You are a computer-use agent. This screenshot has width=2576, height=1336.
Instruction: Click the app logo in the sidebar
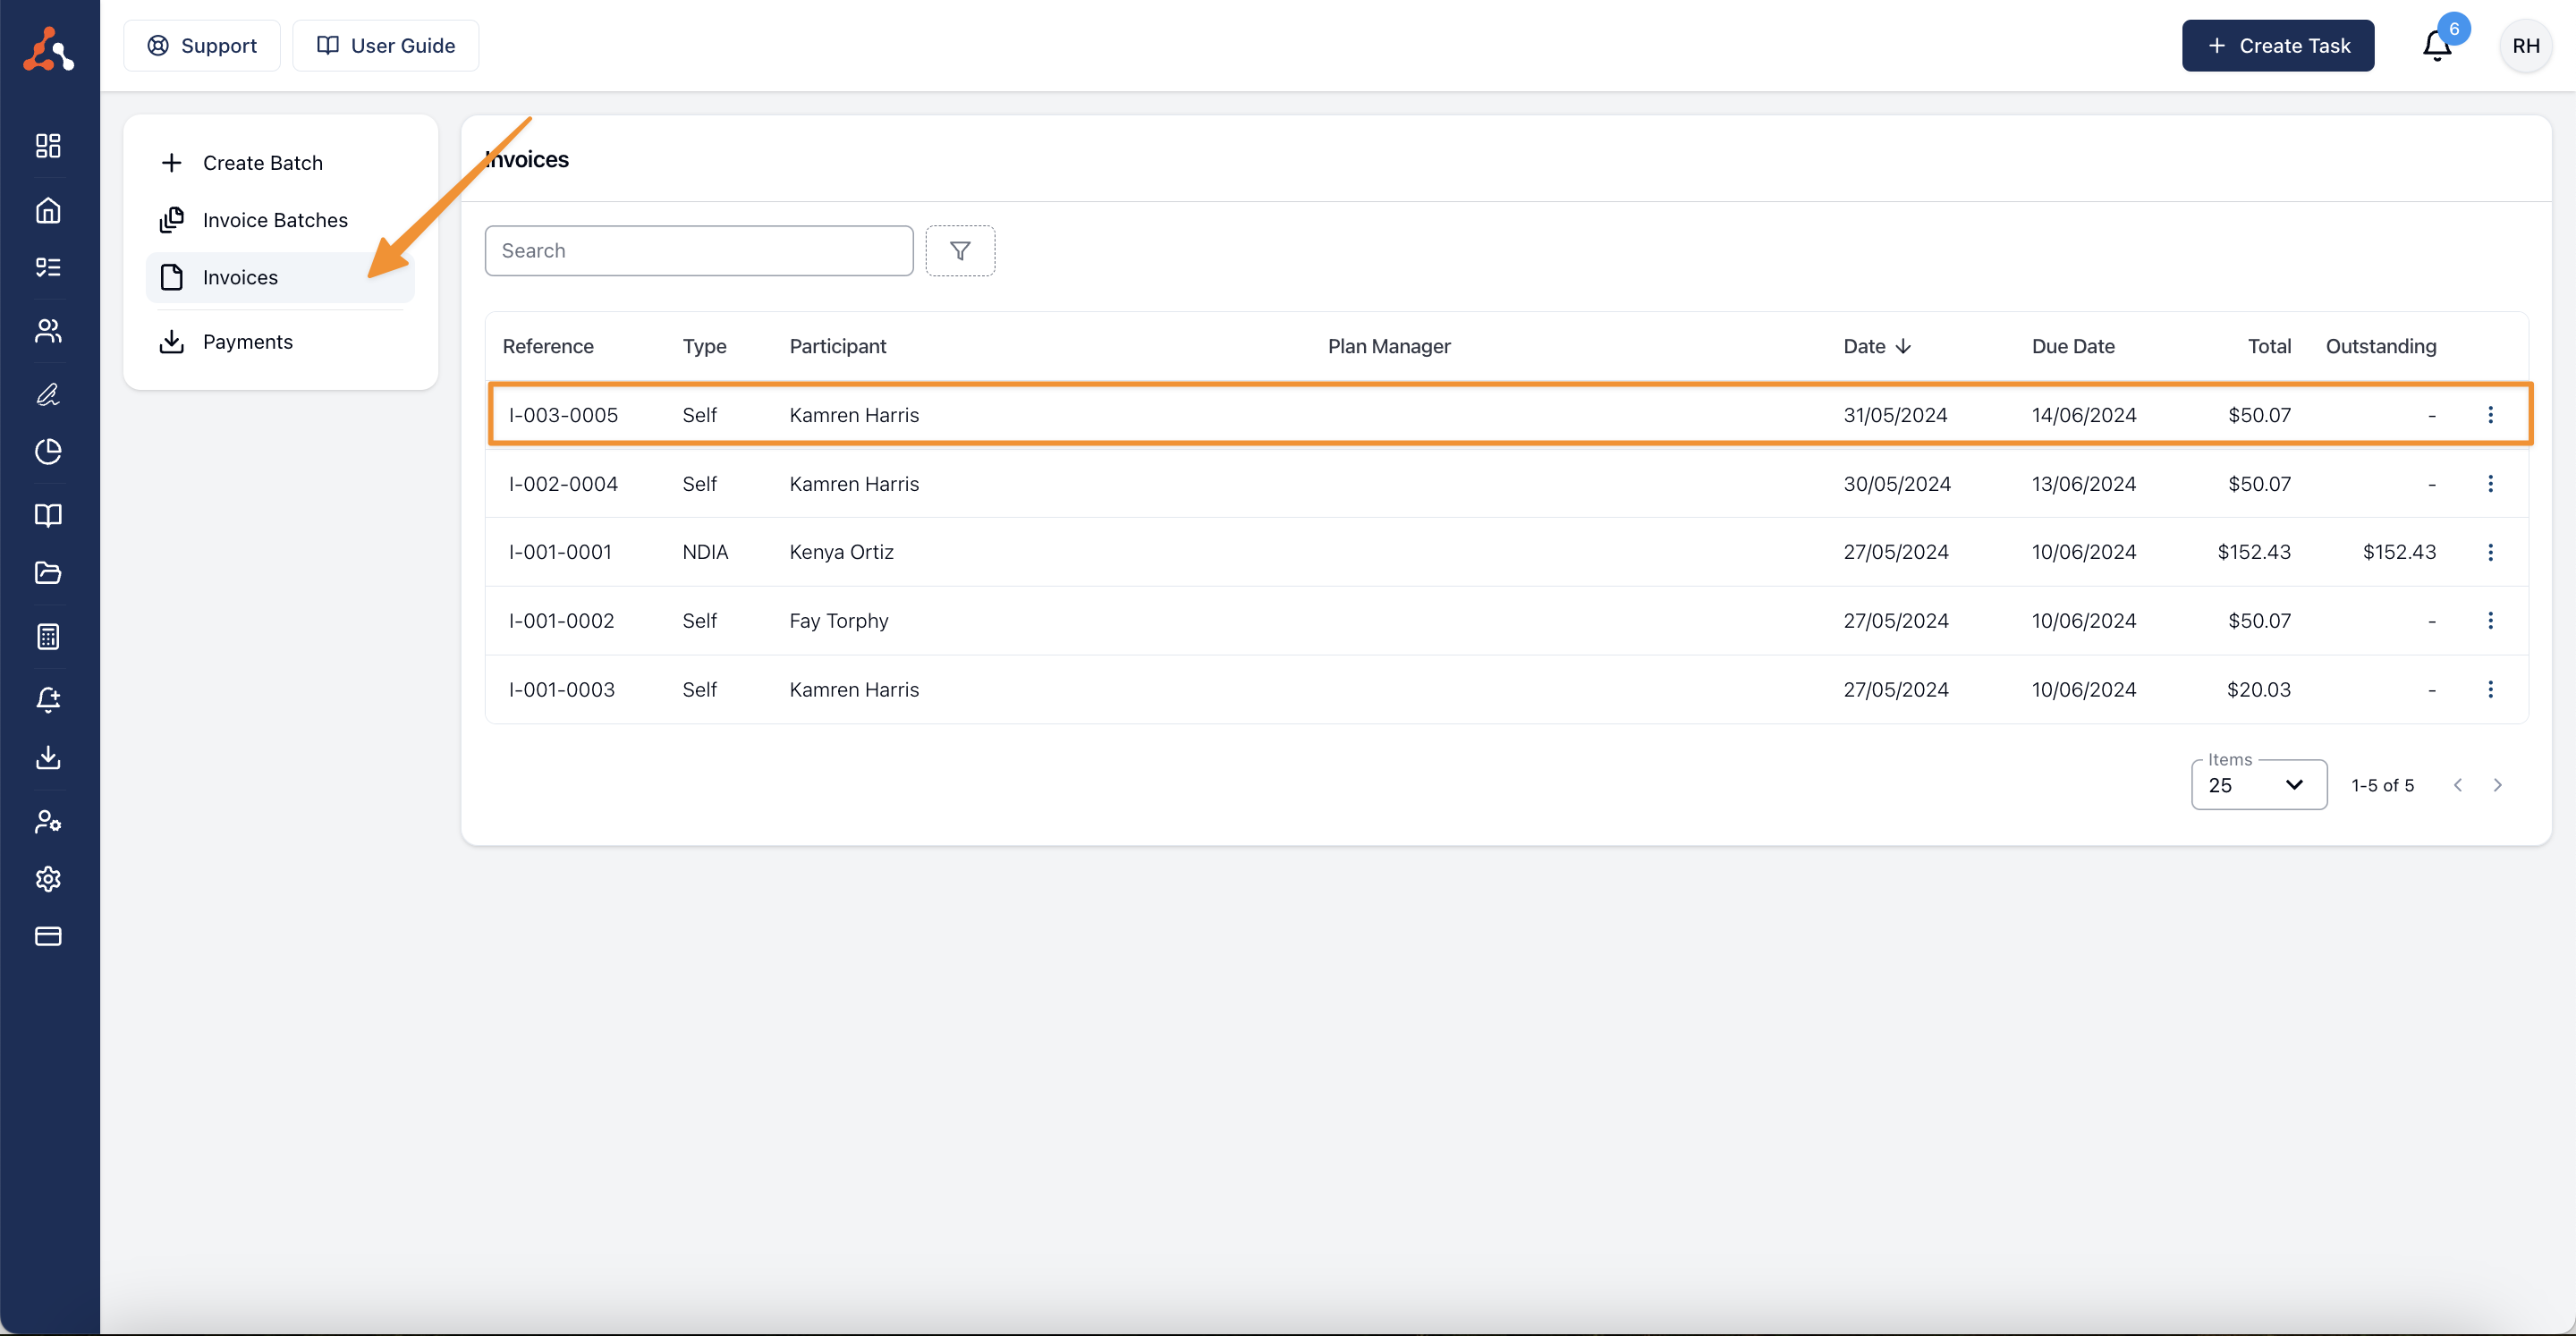[x=48, y=49]
